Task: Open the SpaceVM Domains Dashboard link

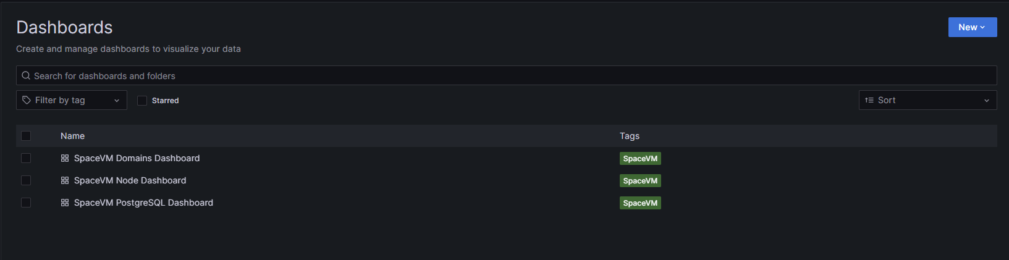Action: tap(137, 158)
